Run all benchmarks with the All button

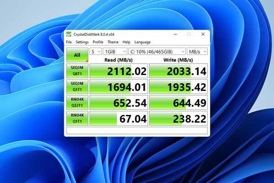point(77,54)
